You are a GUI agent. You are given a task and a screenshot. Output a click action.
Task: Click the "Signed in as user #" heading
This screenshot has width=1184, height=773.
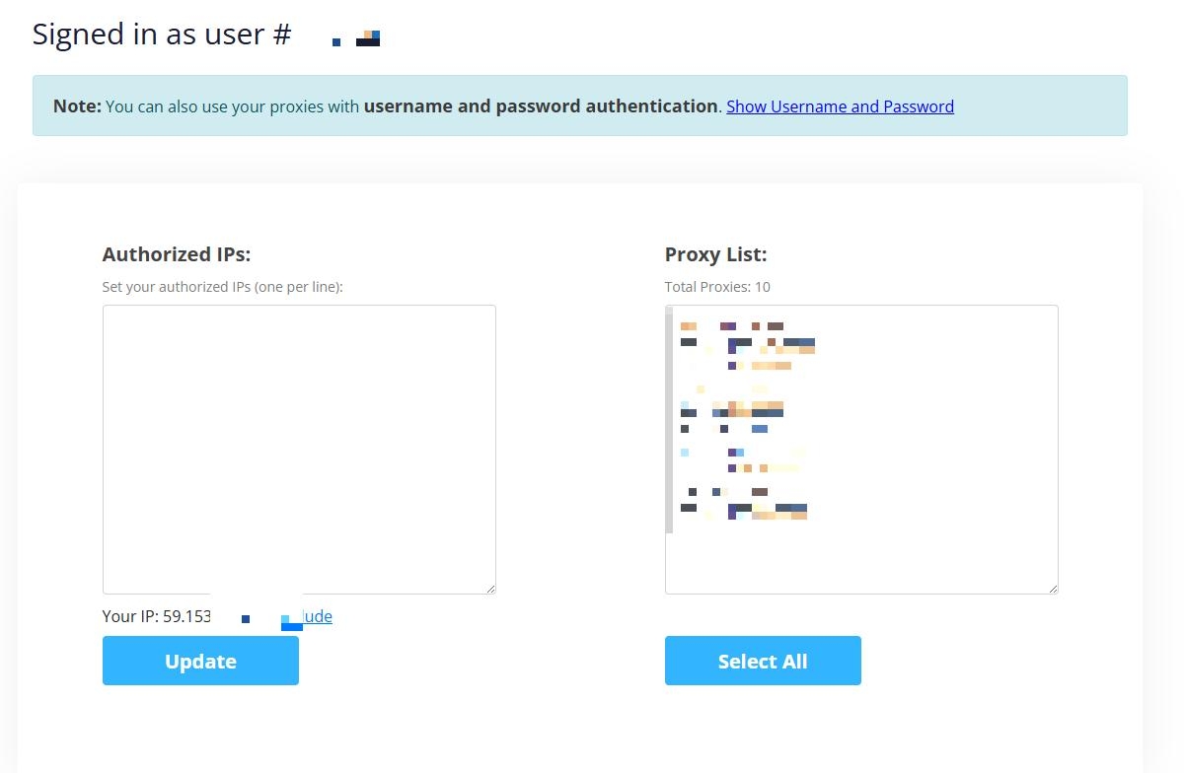point(162,35)
